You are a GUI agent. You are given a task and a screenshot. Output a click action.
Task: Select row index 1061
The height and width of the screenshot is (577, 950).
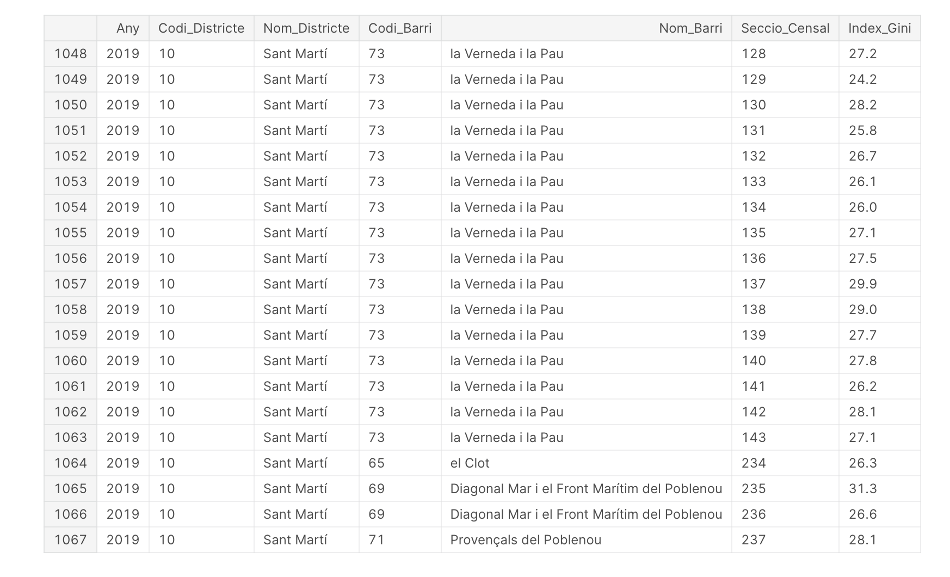point(71,386)
